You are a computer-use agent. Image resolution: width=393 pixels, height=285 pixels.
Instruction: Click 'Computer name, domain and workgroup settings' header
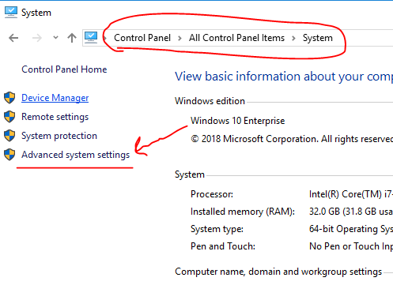[x=278, y=272]
